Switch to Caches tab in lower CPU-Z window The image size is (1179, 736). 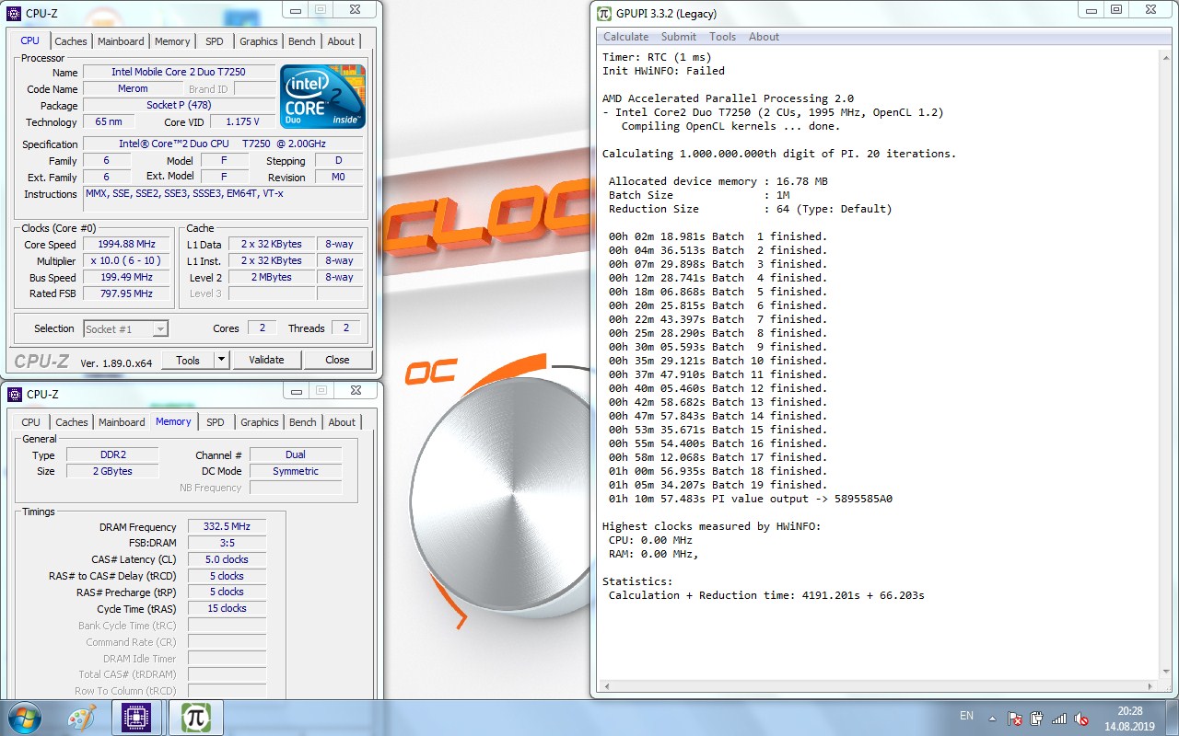pyautogui.click(x=72, y=422)
